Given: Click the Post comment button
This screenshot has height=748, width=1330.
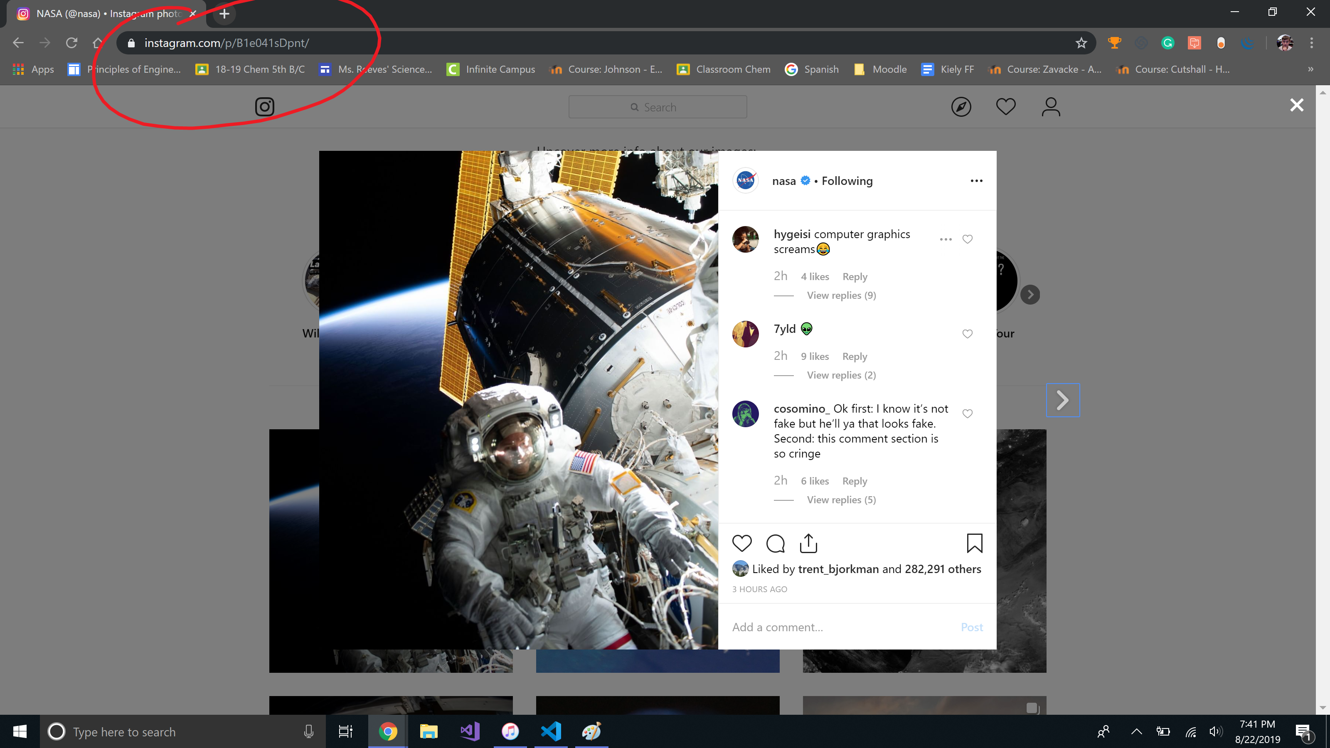Looking at the screenshot, I should click(972, 627).
